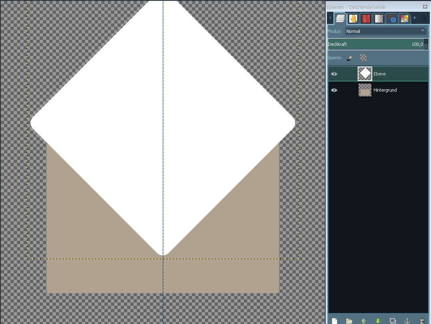Click the new layer group folder icon
431x324 pixels.
349,321
